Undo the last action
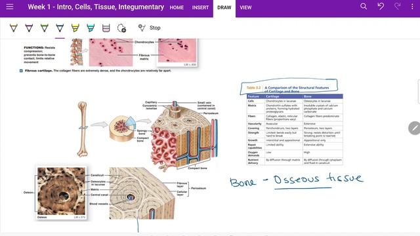This screenshot has height=236, width=420. (x=381, y=7)
